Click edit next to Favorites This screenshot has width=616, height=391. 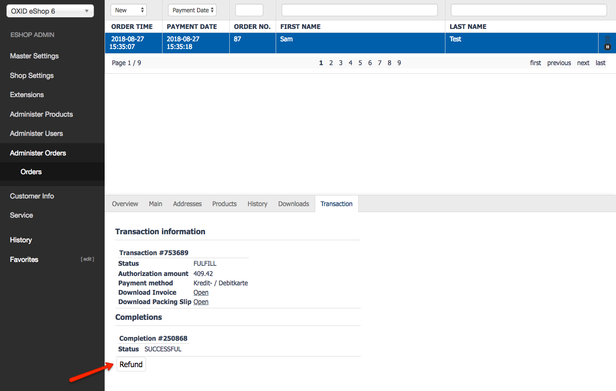(87, 259)
